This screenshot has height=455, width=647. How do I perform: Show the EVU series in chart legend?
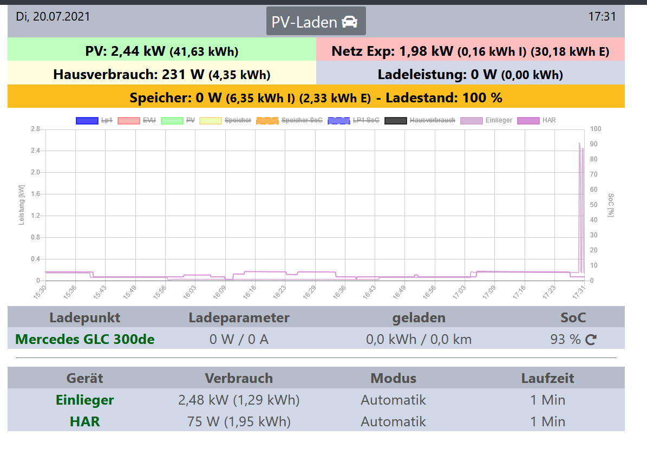136,120
